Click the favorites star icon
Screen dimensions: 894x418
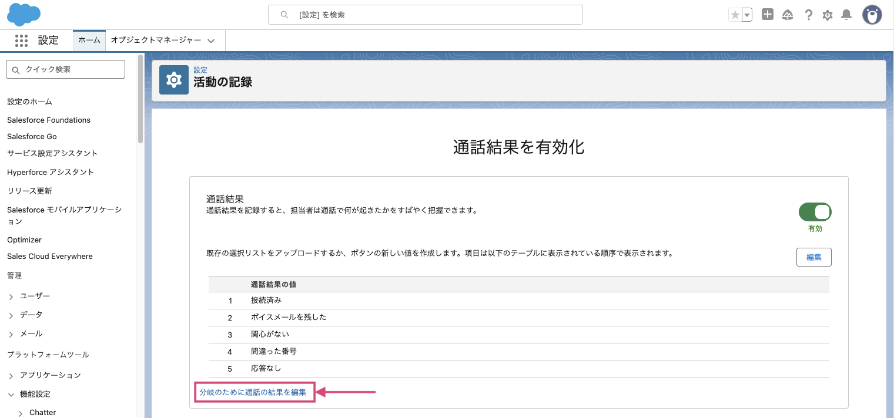[x=735, y=15]
